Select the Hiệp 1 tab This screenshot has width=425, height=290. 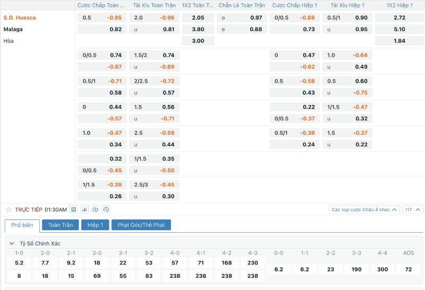click(95, 225)
